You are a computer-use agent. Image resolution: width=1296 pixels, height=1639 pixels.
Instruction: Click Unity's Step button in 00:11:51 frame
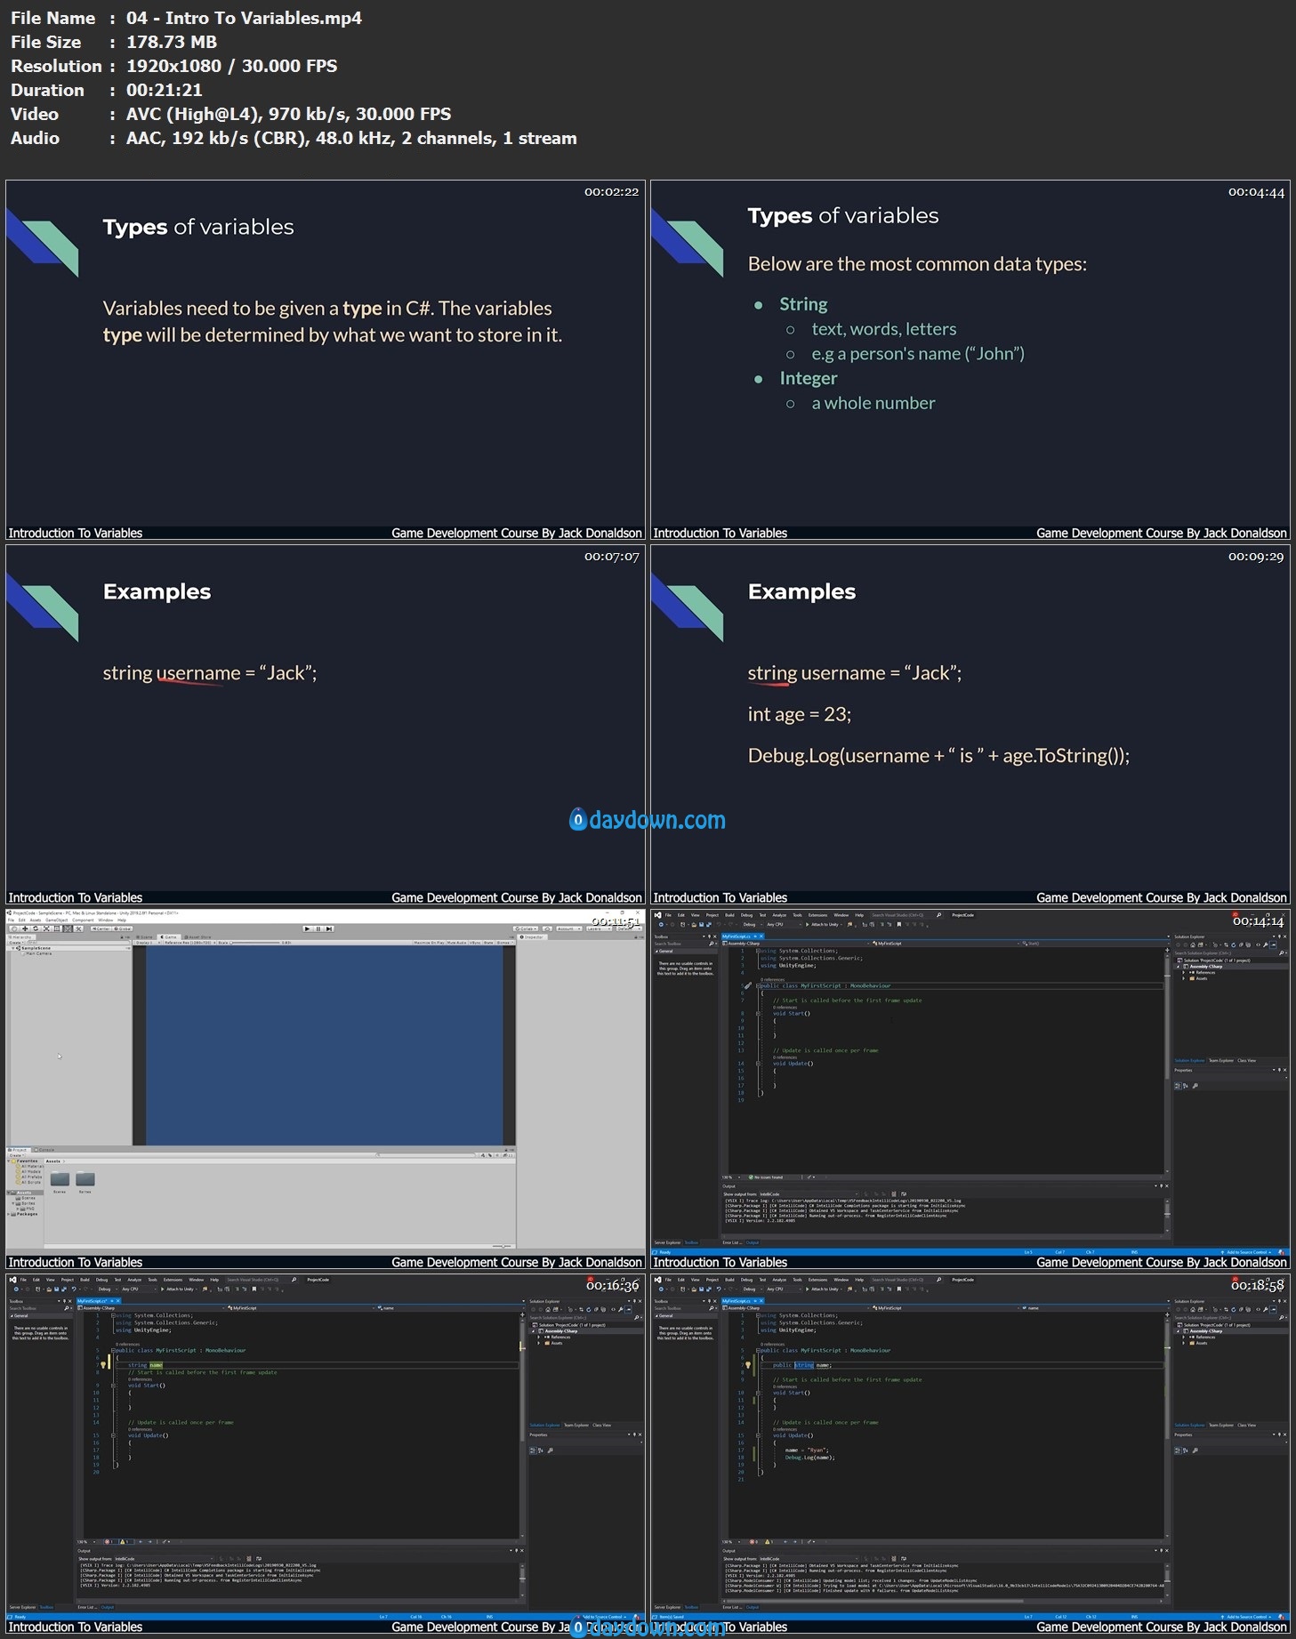(329, 928)
